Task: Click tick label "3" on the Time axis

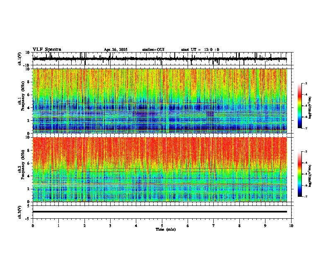Action: 110,226
